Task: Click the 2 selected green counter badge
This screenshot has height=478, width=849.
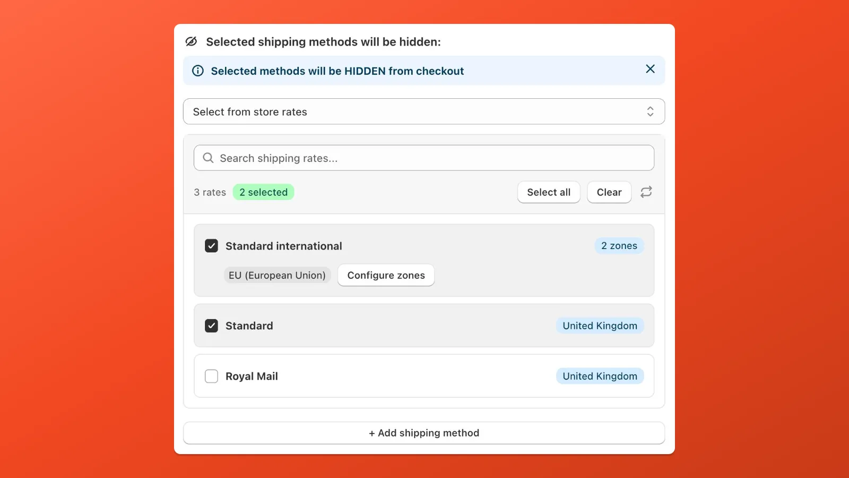Action: tap(264, 192)
